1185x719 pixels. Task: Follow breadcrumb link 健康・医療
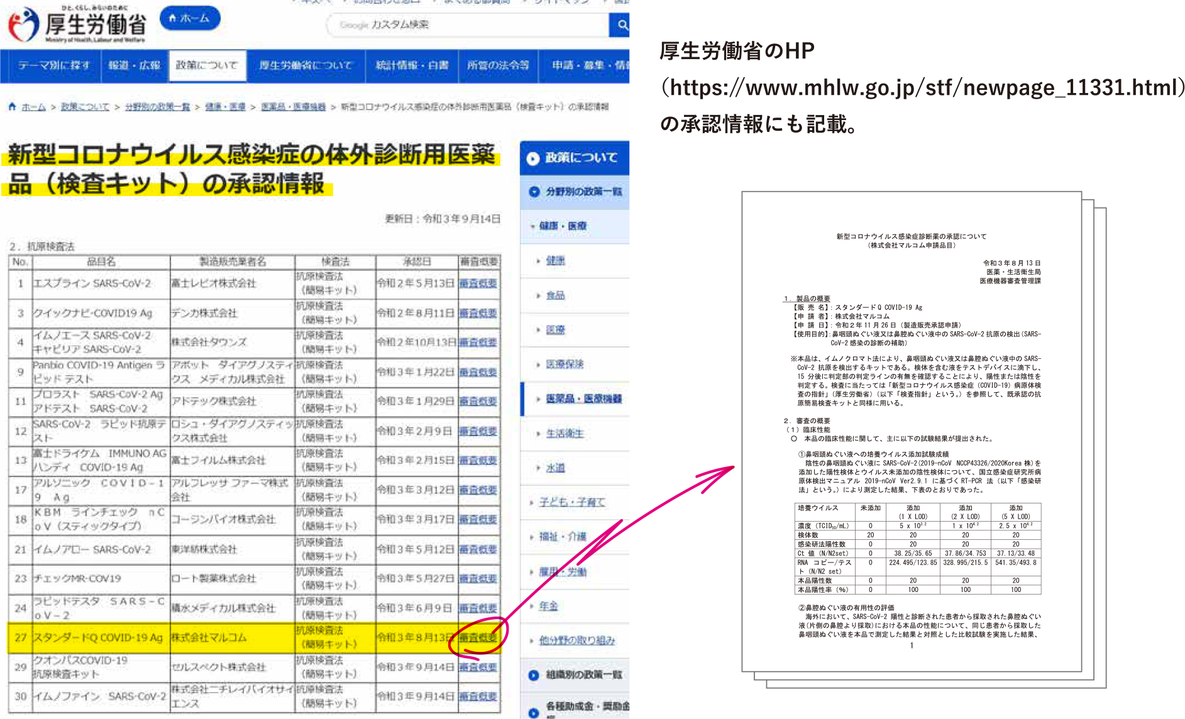(x=225, y=107)
